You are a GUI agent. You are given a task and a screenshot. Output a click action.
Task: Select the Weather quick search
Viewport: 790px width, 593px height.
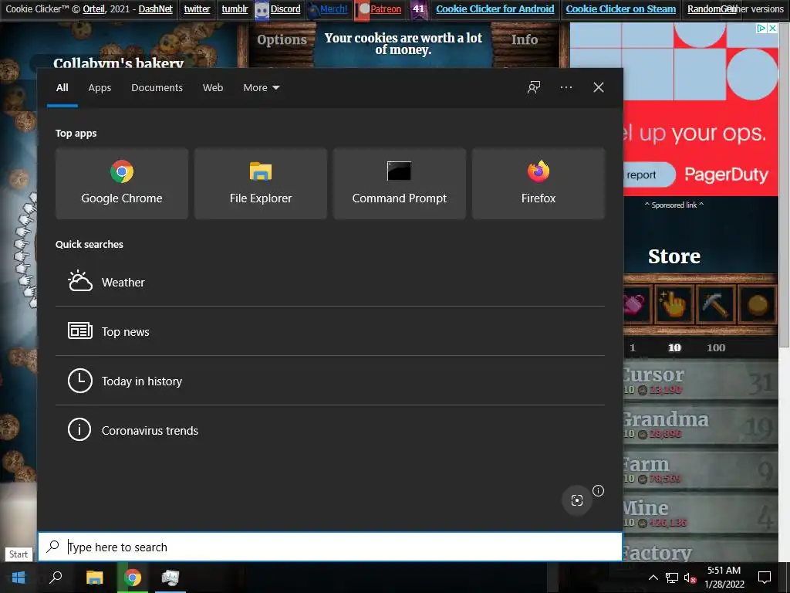[x=330, y=282]
